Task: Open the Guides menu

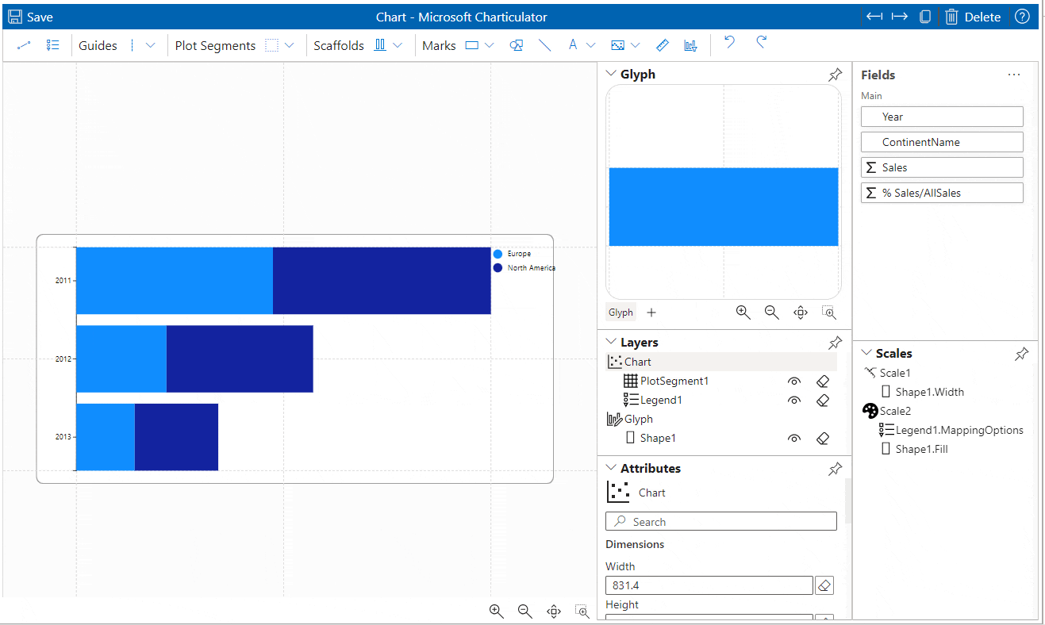Action: pyautogui.click(x=98, y=45)
